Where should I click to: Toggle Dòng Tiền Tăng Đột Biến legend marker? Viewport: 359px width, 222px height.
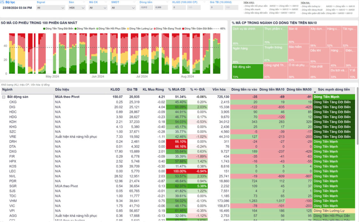tap(45, 28)
